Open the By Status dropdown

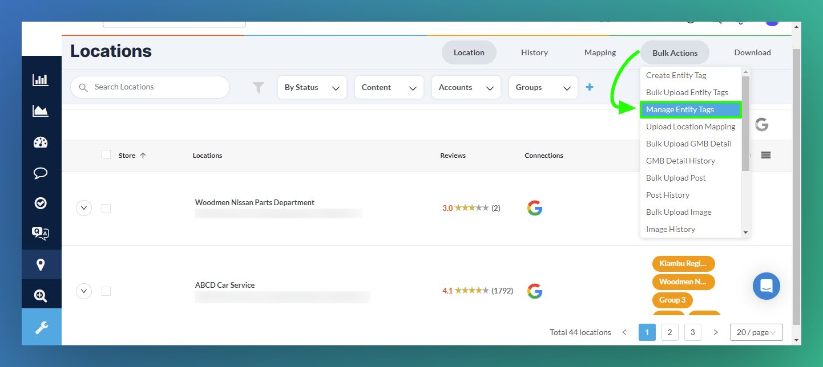coord(312,87)
